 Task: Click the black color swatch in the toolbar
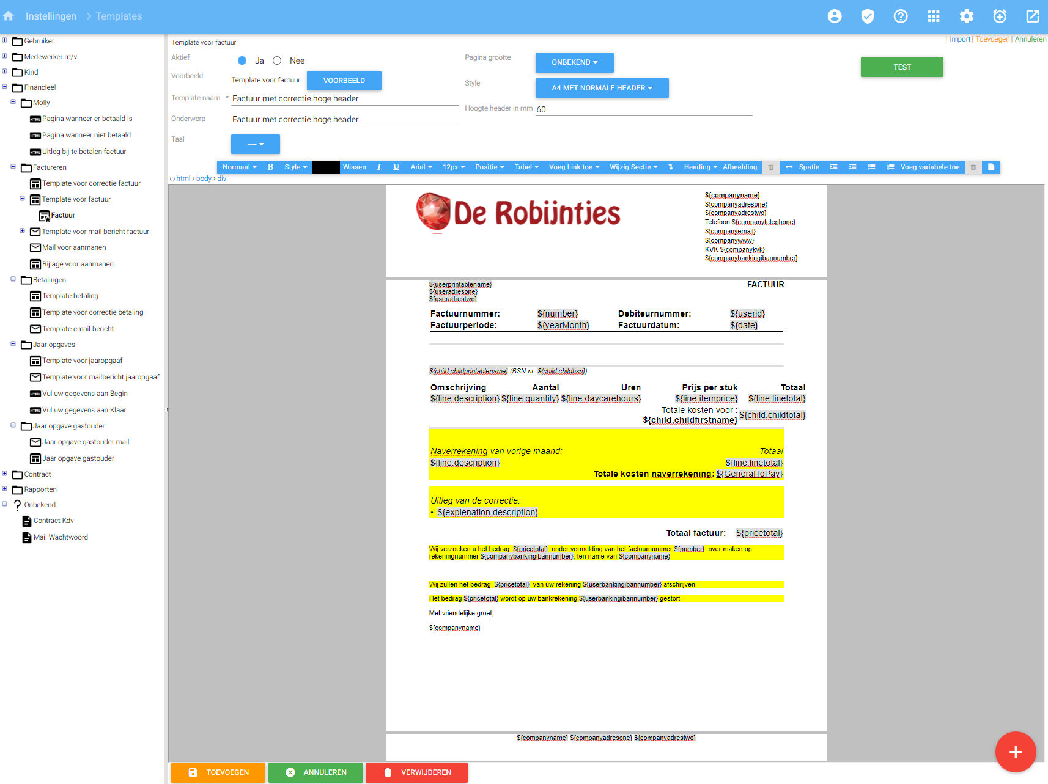tap(326, 167)
